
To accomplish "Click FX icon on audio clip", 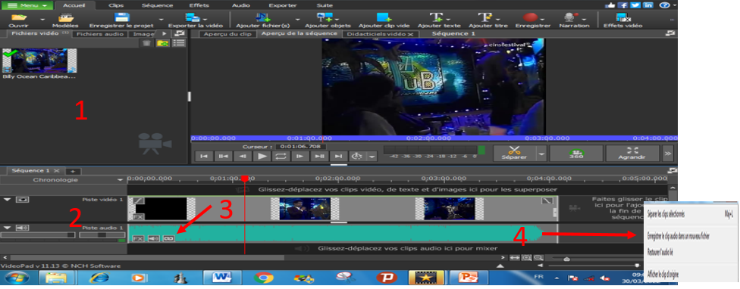I will pos(138,238).
